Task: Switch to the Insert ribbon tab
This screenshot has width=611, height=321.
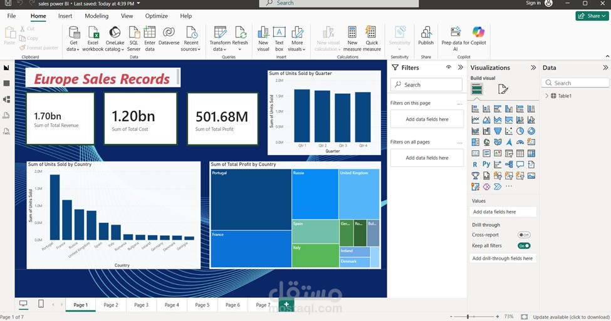Action: [x=65, y=16]
